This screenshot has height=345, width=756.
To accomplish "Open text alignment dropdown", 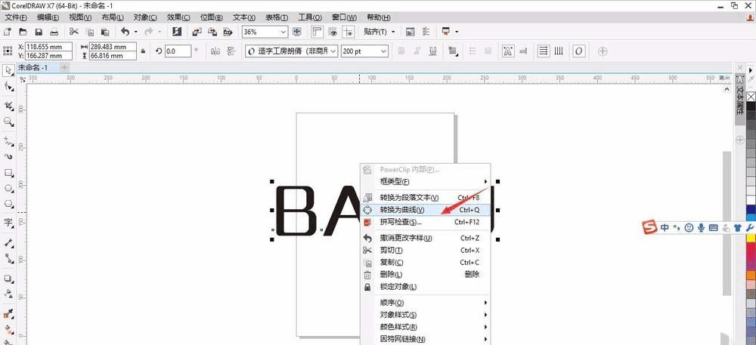I will point(453,51).
